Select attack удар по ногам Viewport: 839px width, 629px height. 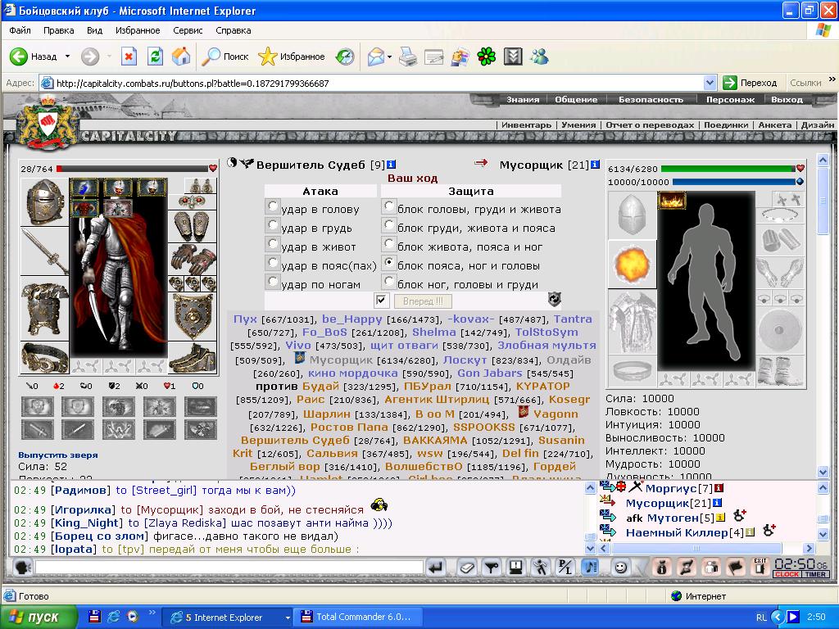tap(273, 282)
